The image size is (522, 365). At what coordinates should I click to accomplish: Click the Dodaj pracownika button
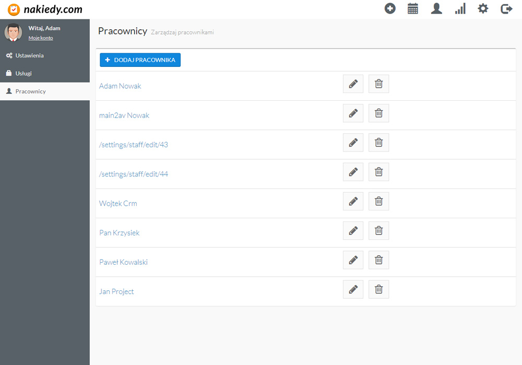point(140,60)
